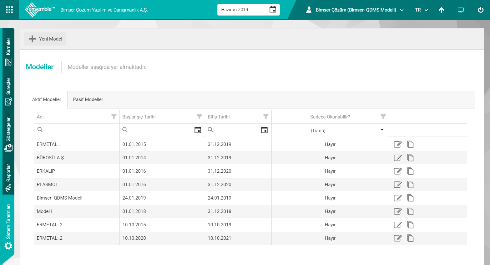Open the TR language dropdown
The height and width of the screenshot is (265, 490).
421,10
